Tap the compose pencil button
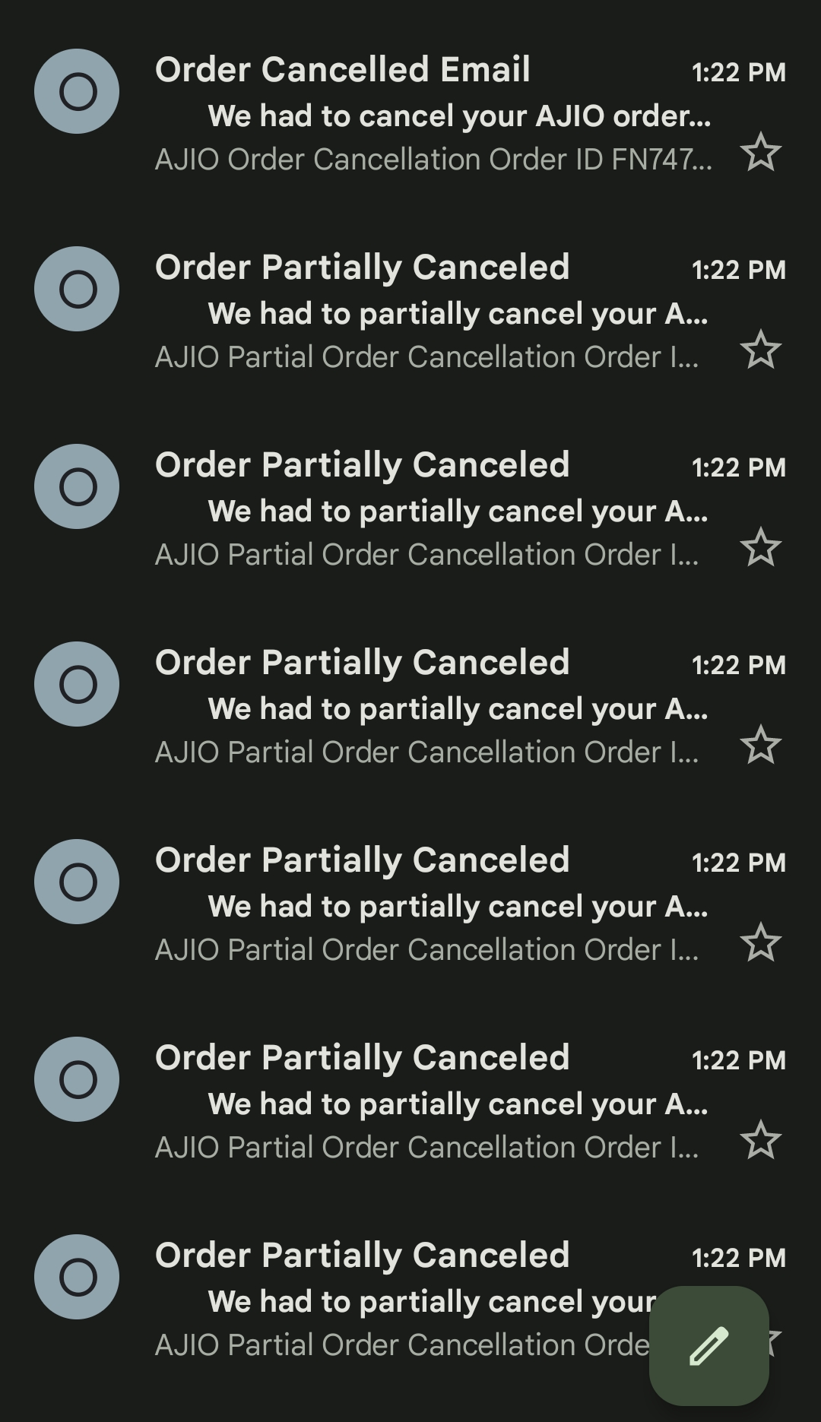This screenshot has width=821, height=1422. point(708,1345)
